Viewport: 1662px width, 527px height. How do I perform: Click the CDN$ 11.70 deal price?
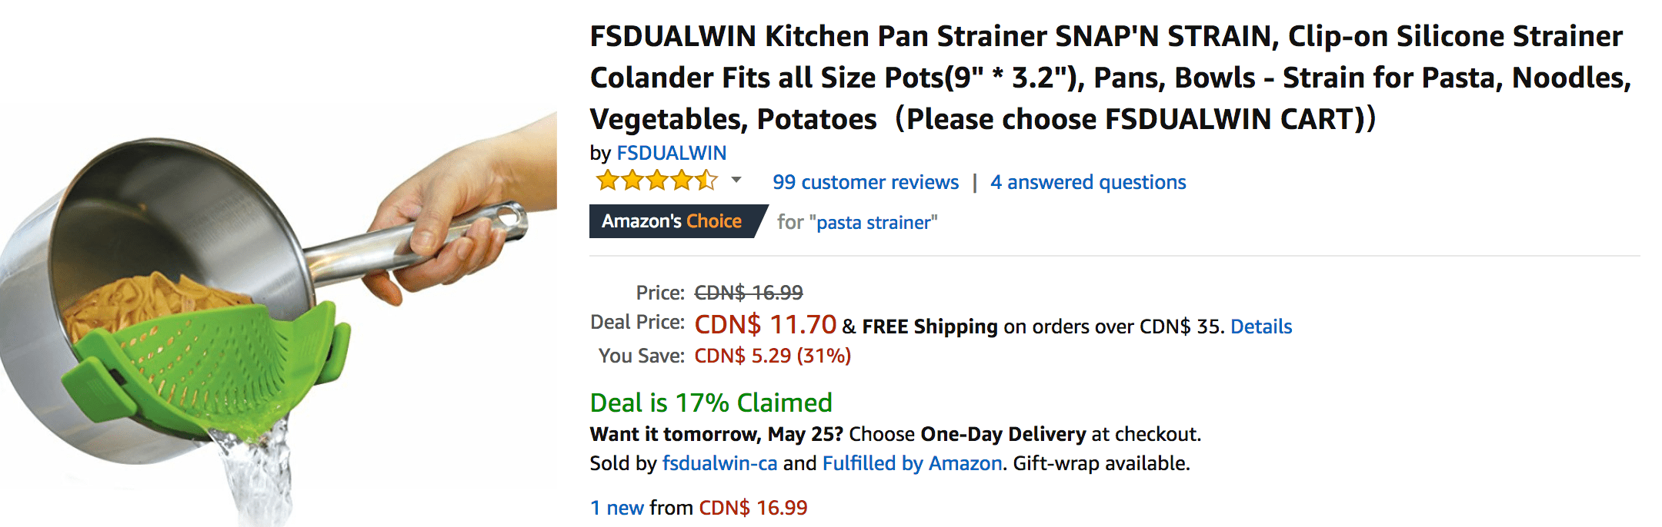[x=765, y=324]
